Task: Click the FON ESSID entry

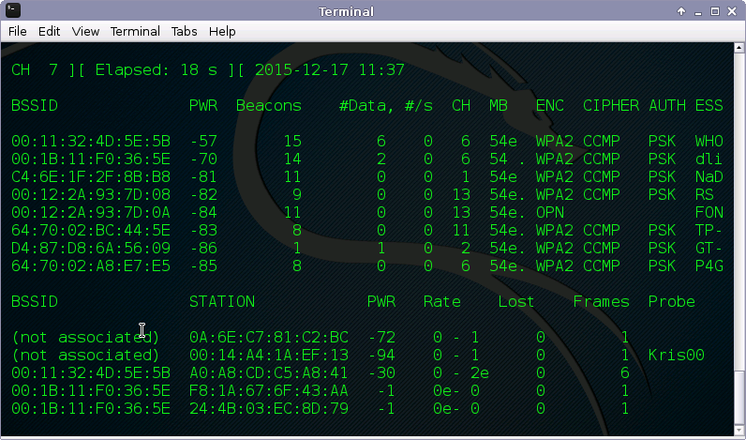Action: [709, 212]
